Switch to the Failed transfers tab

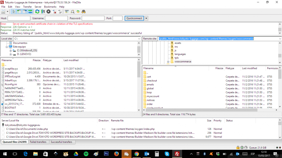[x=38, y=142]
